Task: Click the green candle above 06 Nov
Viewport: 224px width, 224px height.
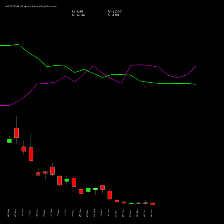Action: (9, 141)
